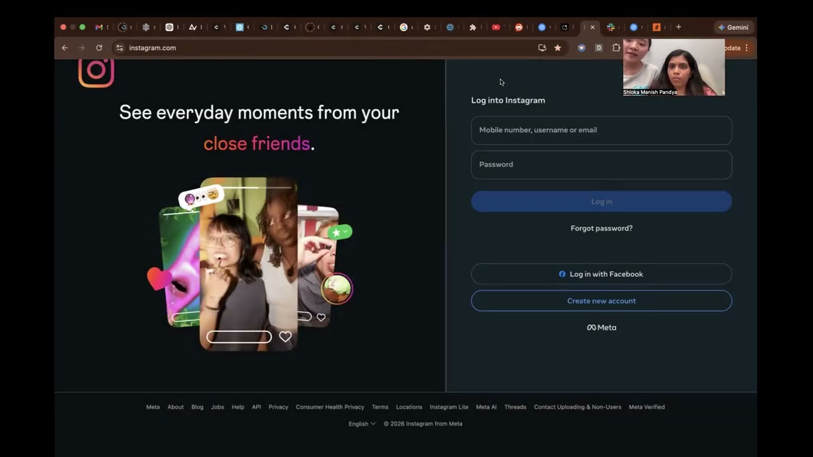Open the Blog footer link
Image resolution: width=813 pixels, height=457 pixels.
click(198, 407)
